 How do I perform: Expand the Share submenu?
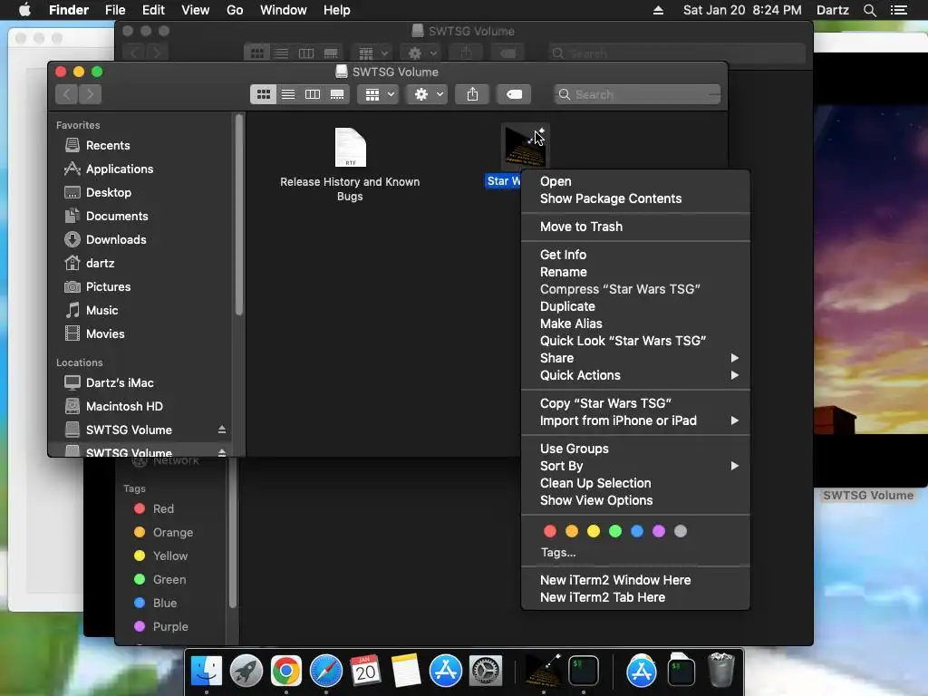pyautogui.click(x=635, y=357)
